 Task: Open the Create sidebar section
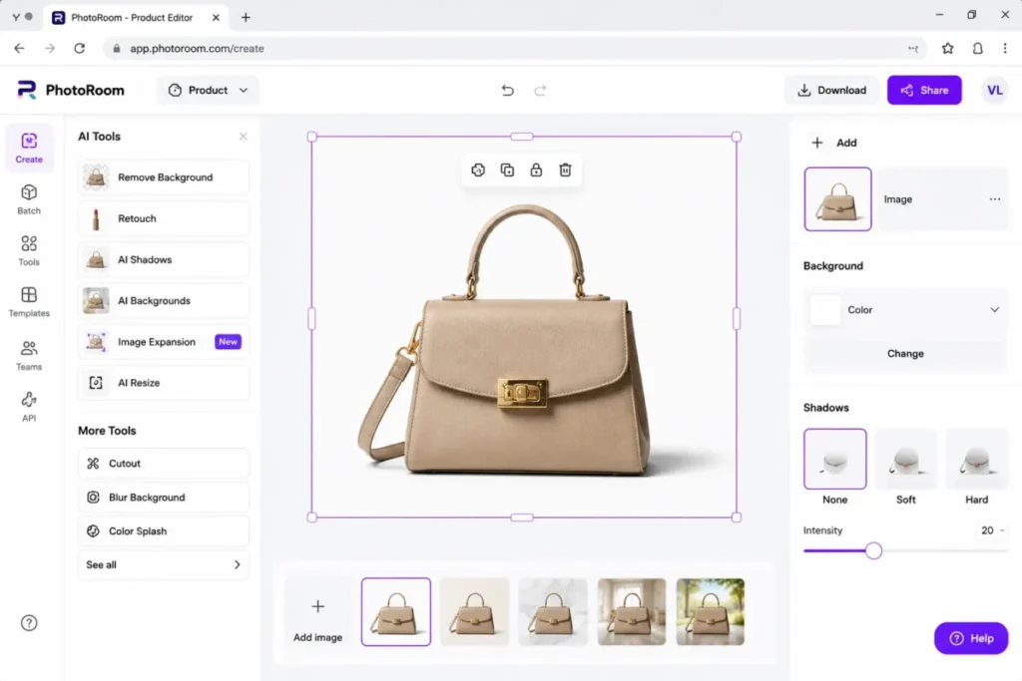click(x=29, y=148)
